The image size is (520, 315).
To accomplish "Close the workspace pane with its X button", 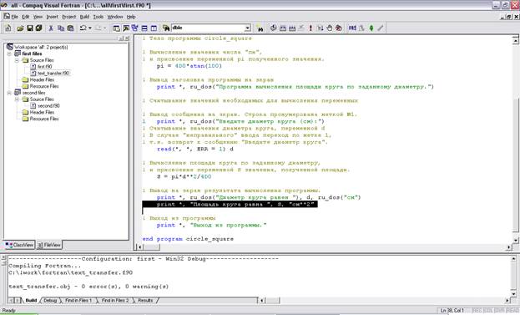I will [x=127, y=38].
